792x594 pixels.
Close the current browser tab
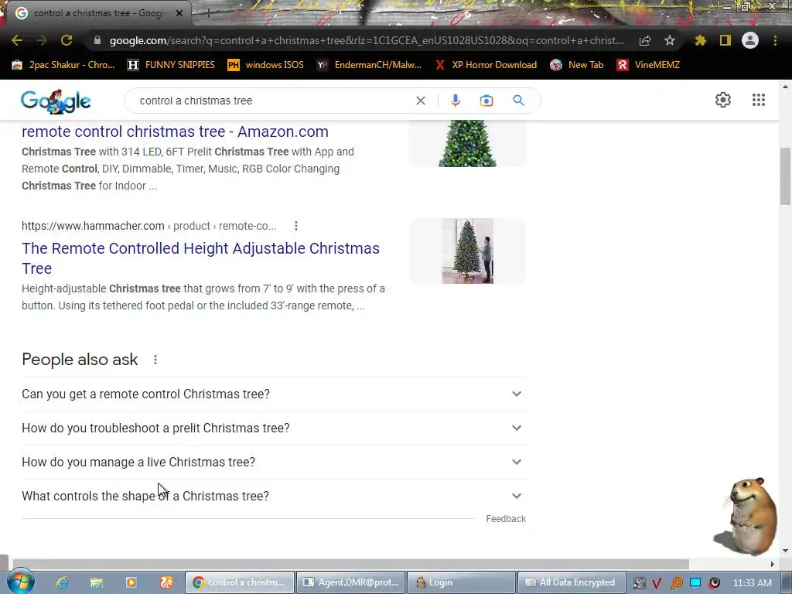[x=179, y=13]
